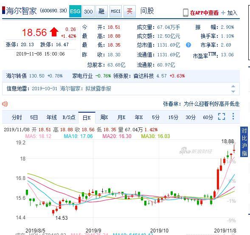
Task: Open the 问股 ask-stock link
Action: point(147,11)
